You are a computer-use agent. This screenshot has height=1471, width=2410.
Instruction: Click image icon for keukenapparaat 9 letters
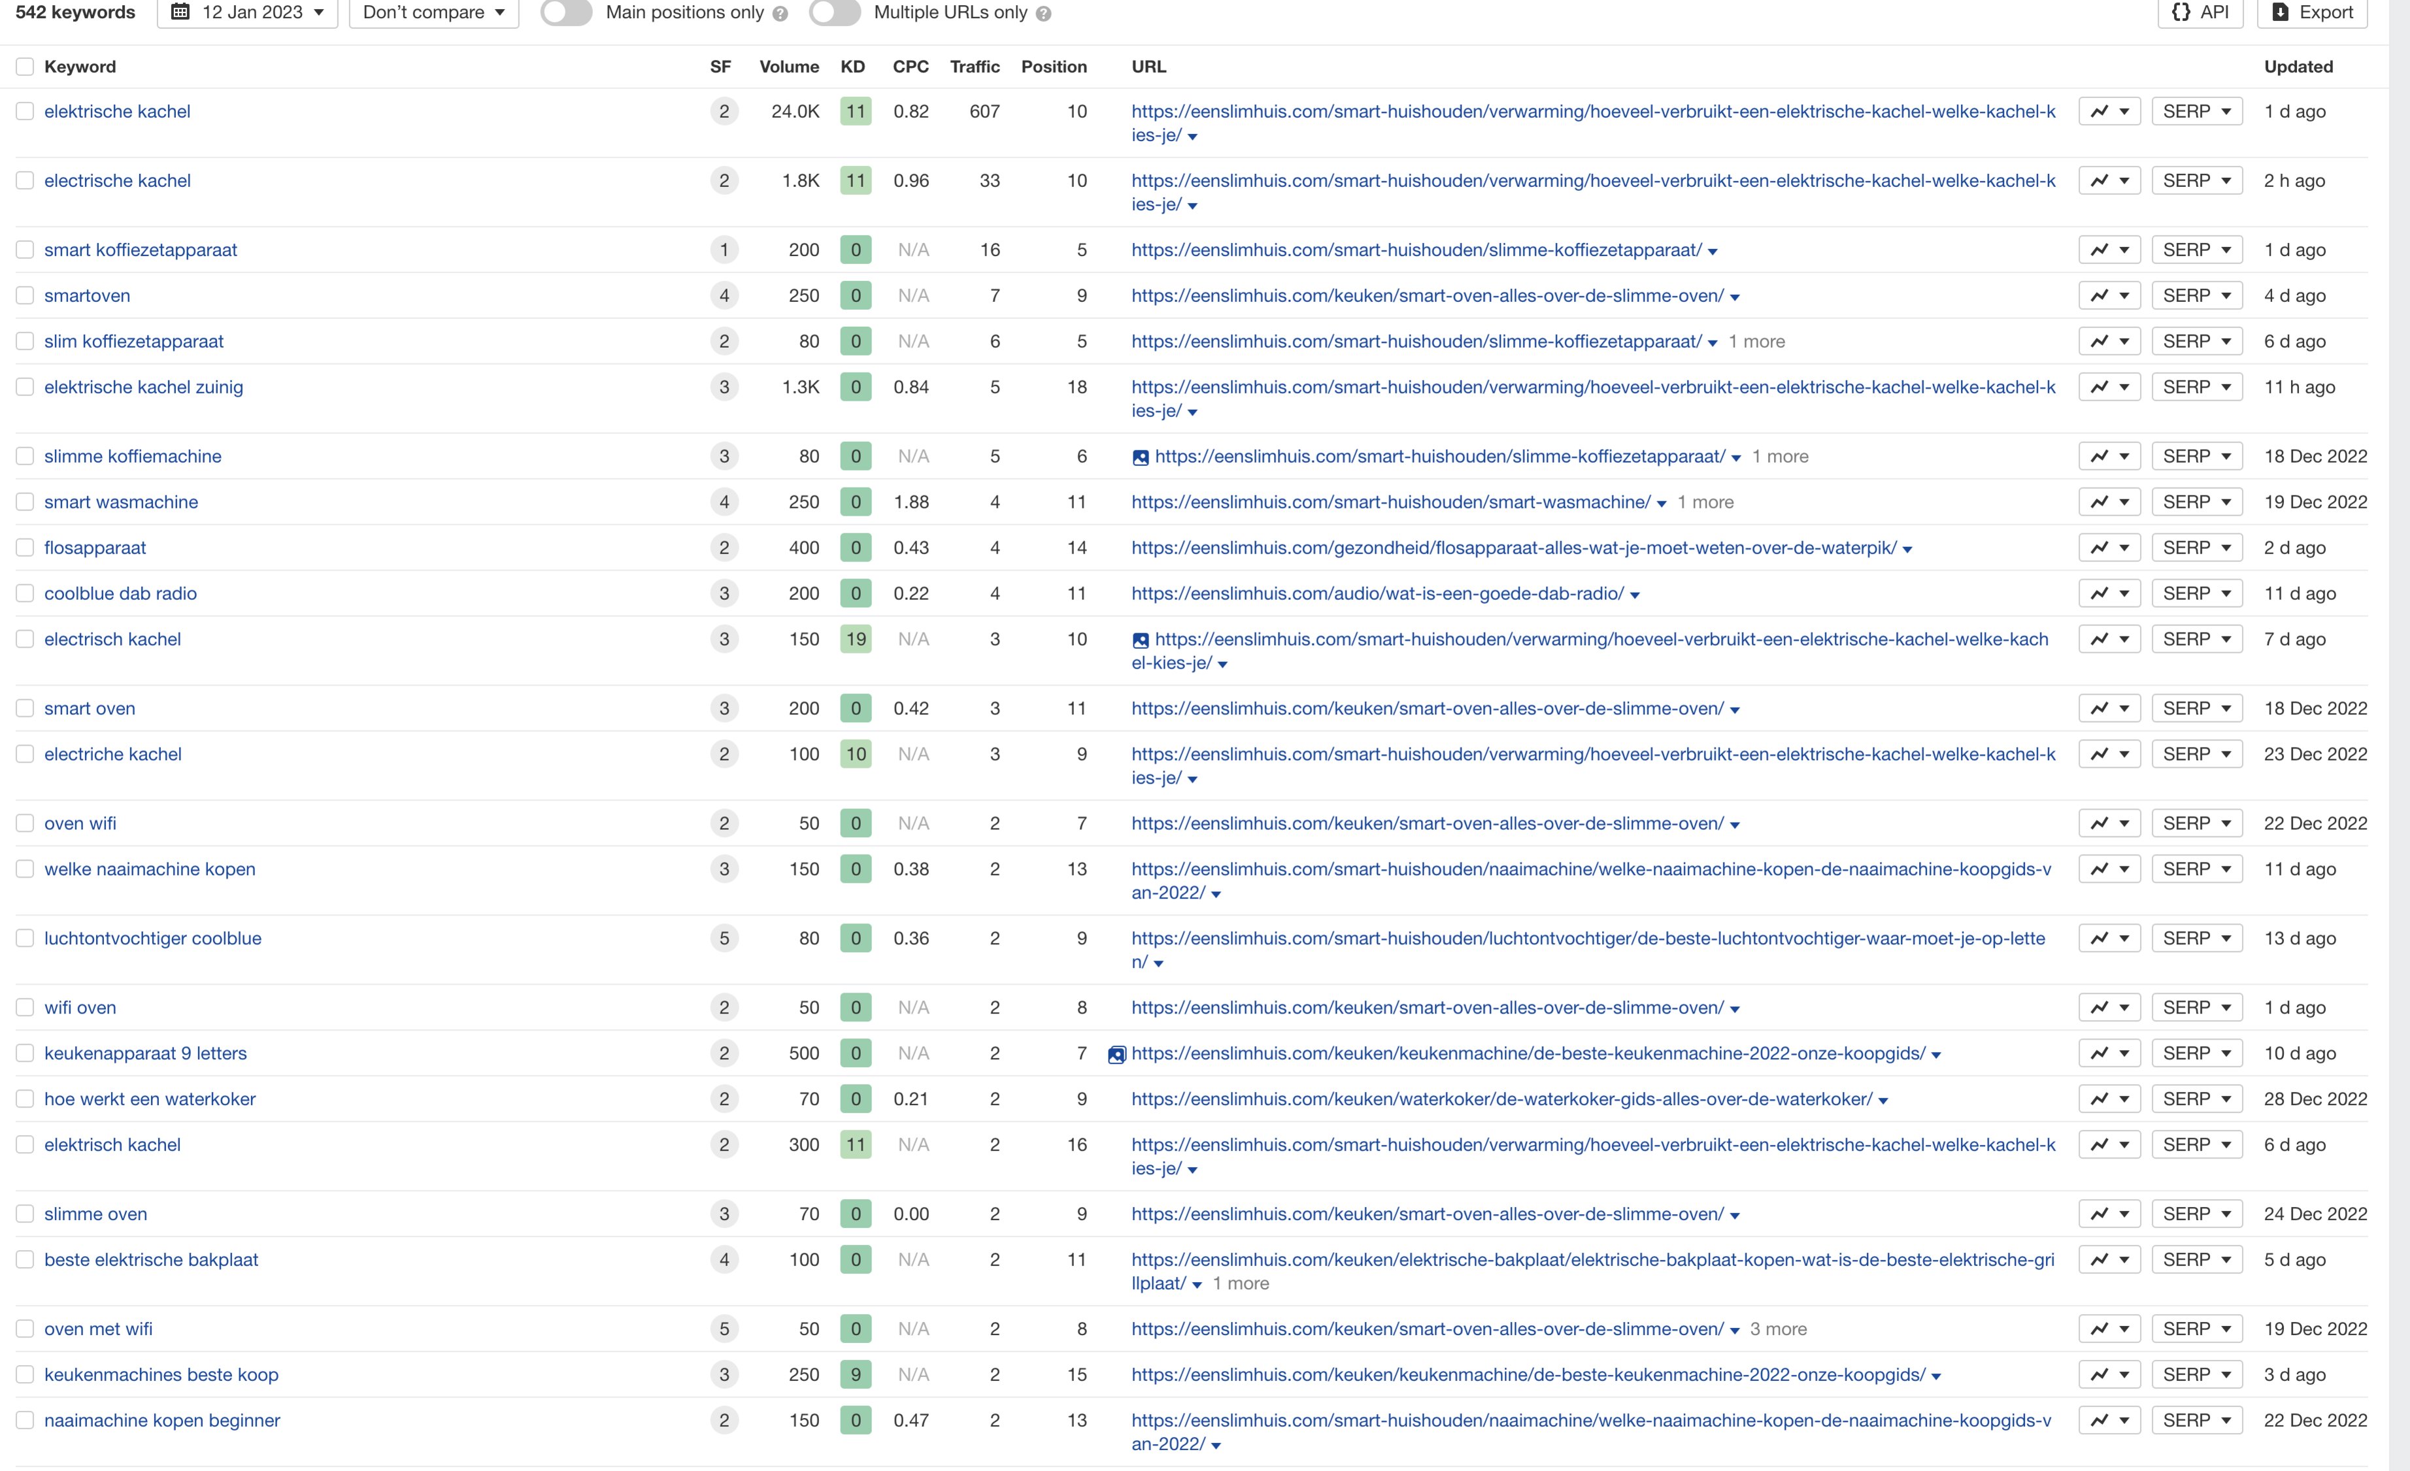pos(1117,1054)
